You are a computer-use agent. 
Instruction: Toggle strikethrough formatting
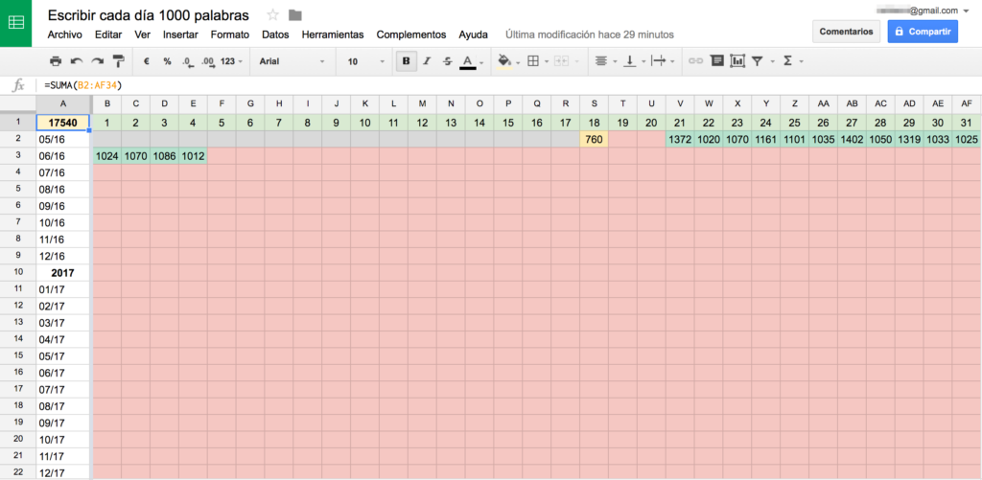[447, 61]
